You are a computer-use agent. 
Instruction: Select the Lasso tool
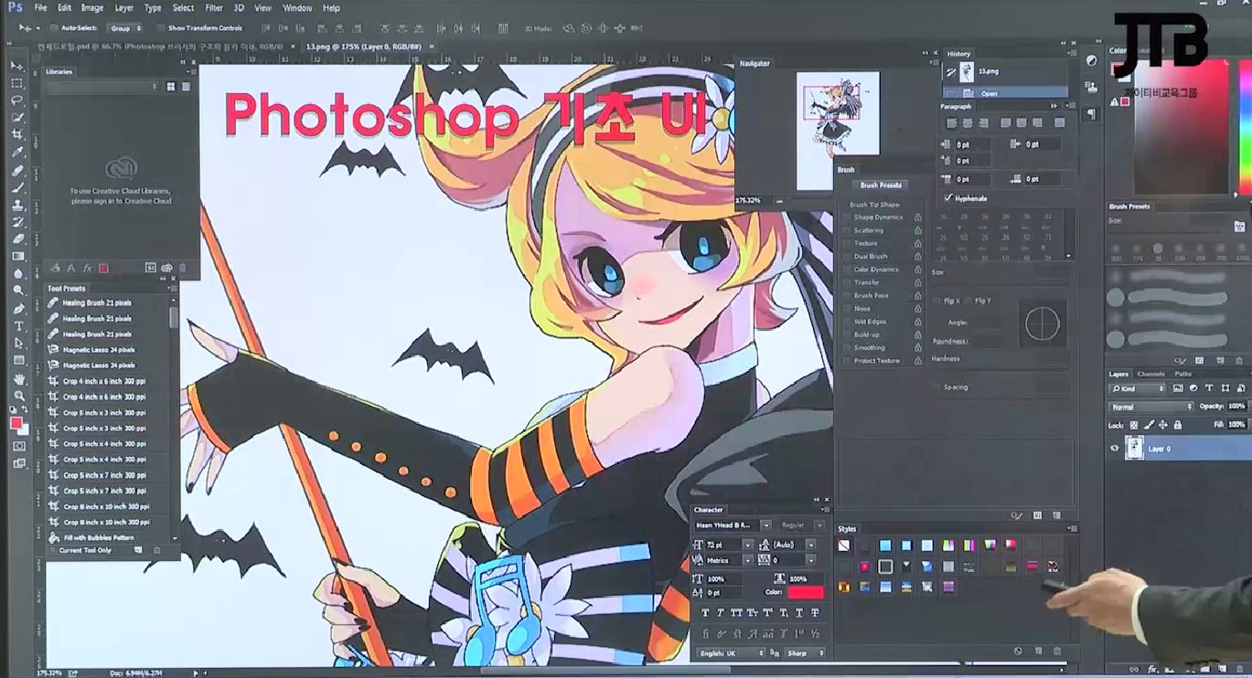tap(17, 101)
